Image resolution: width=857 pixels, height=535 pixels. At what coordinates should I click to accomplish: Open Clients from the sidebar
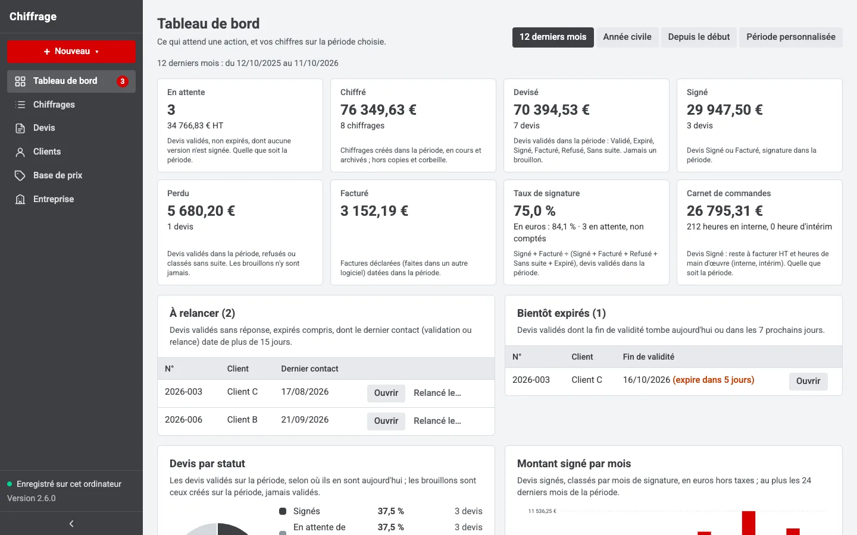pyautogui.click(x=71, y=152)
